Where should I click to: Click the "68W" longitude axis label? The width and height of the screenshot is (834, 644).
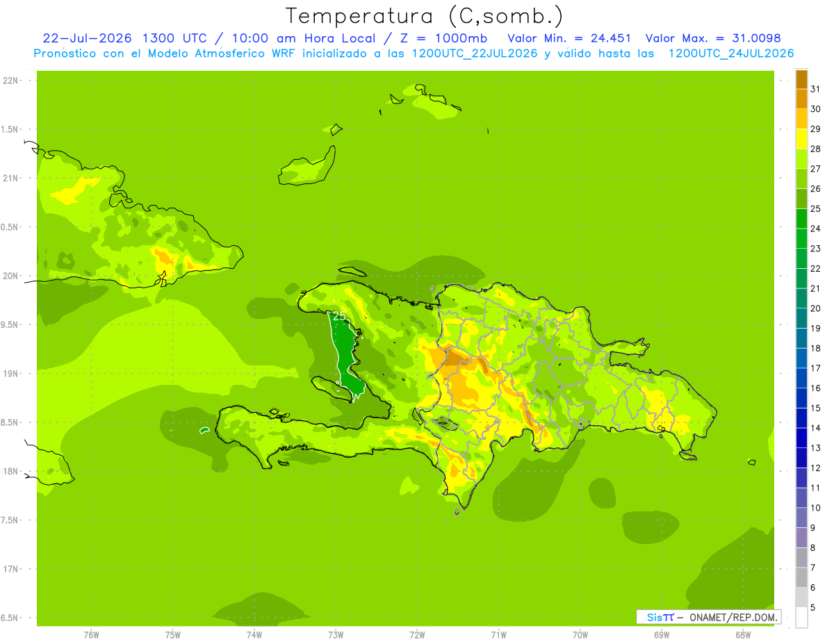click(743, 635)
